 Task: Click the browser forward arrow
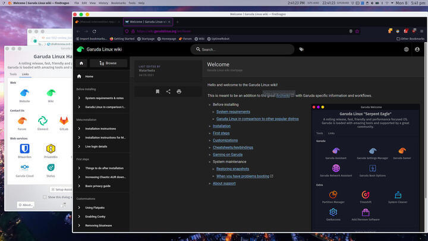click(x=86, y=32)
